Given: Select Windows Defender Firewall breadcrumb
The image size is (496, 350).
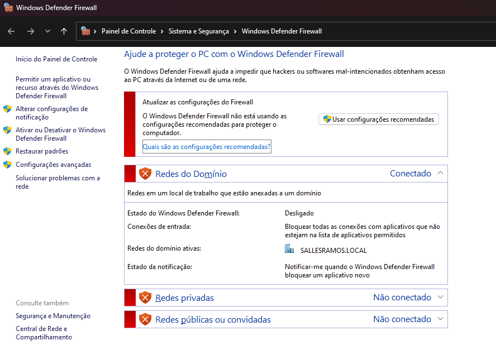Looking at the screenshot, I should 282,31.
